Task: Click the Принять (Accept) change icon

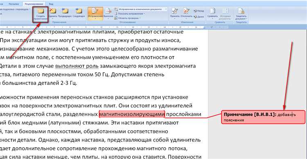Action: [175, 13]
